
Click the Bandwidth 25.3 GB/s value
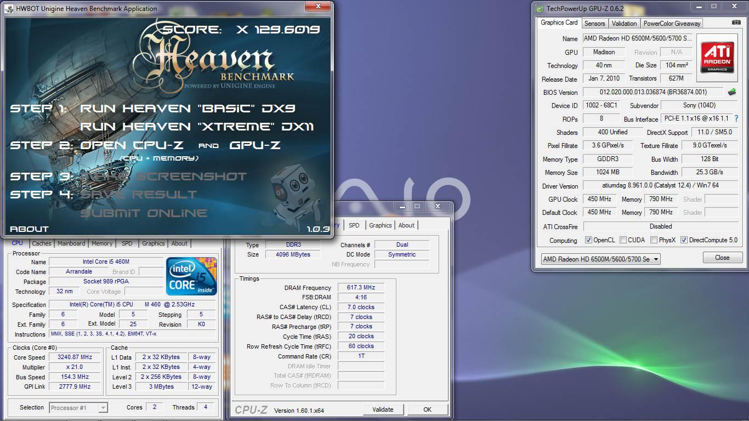[x=710, y=172]
